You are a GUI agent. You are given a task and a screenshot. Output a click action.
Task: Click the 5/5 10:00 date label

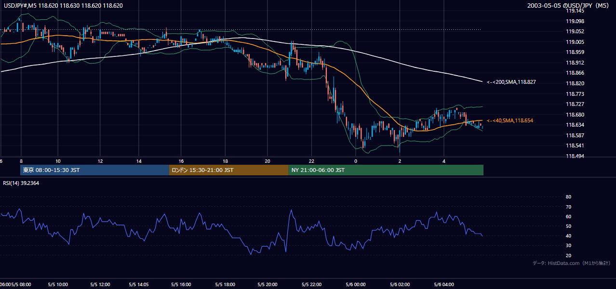58,285
